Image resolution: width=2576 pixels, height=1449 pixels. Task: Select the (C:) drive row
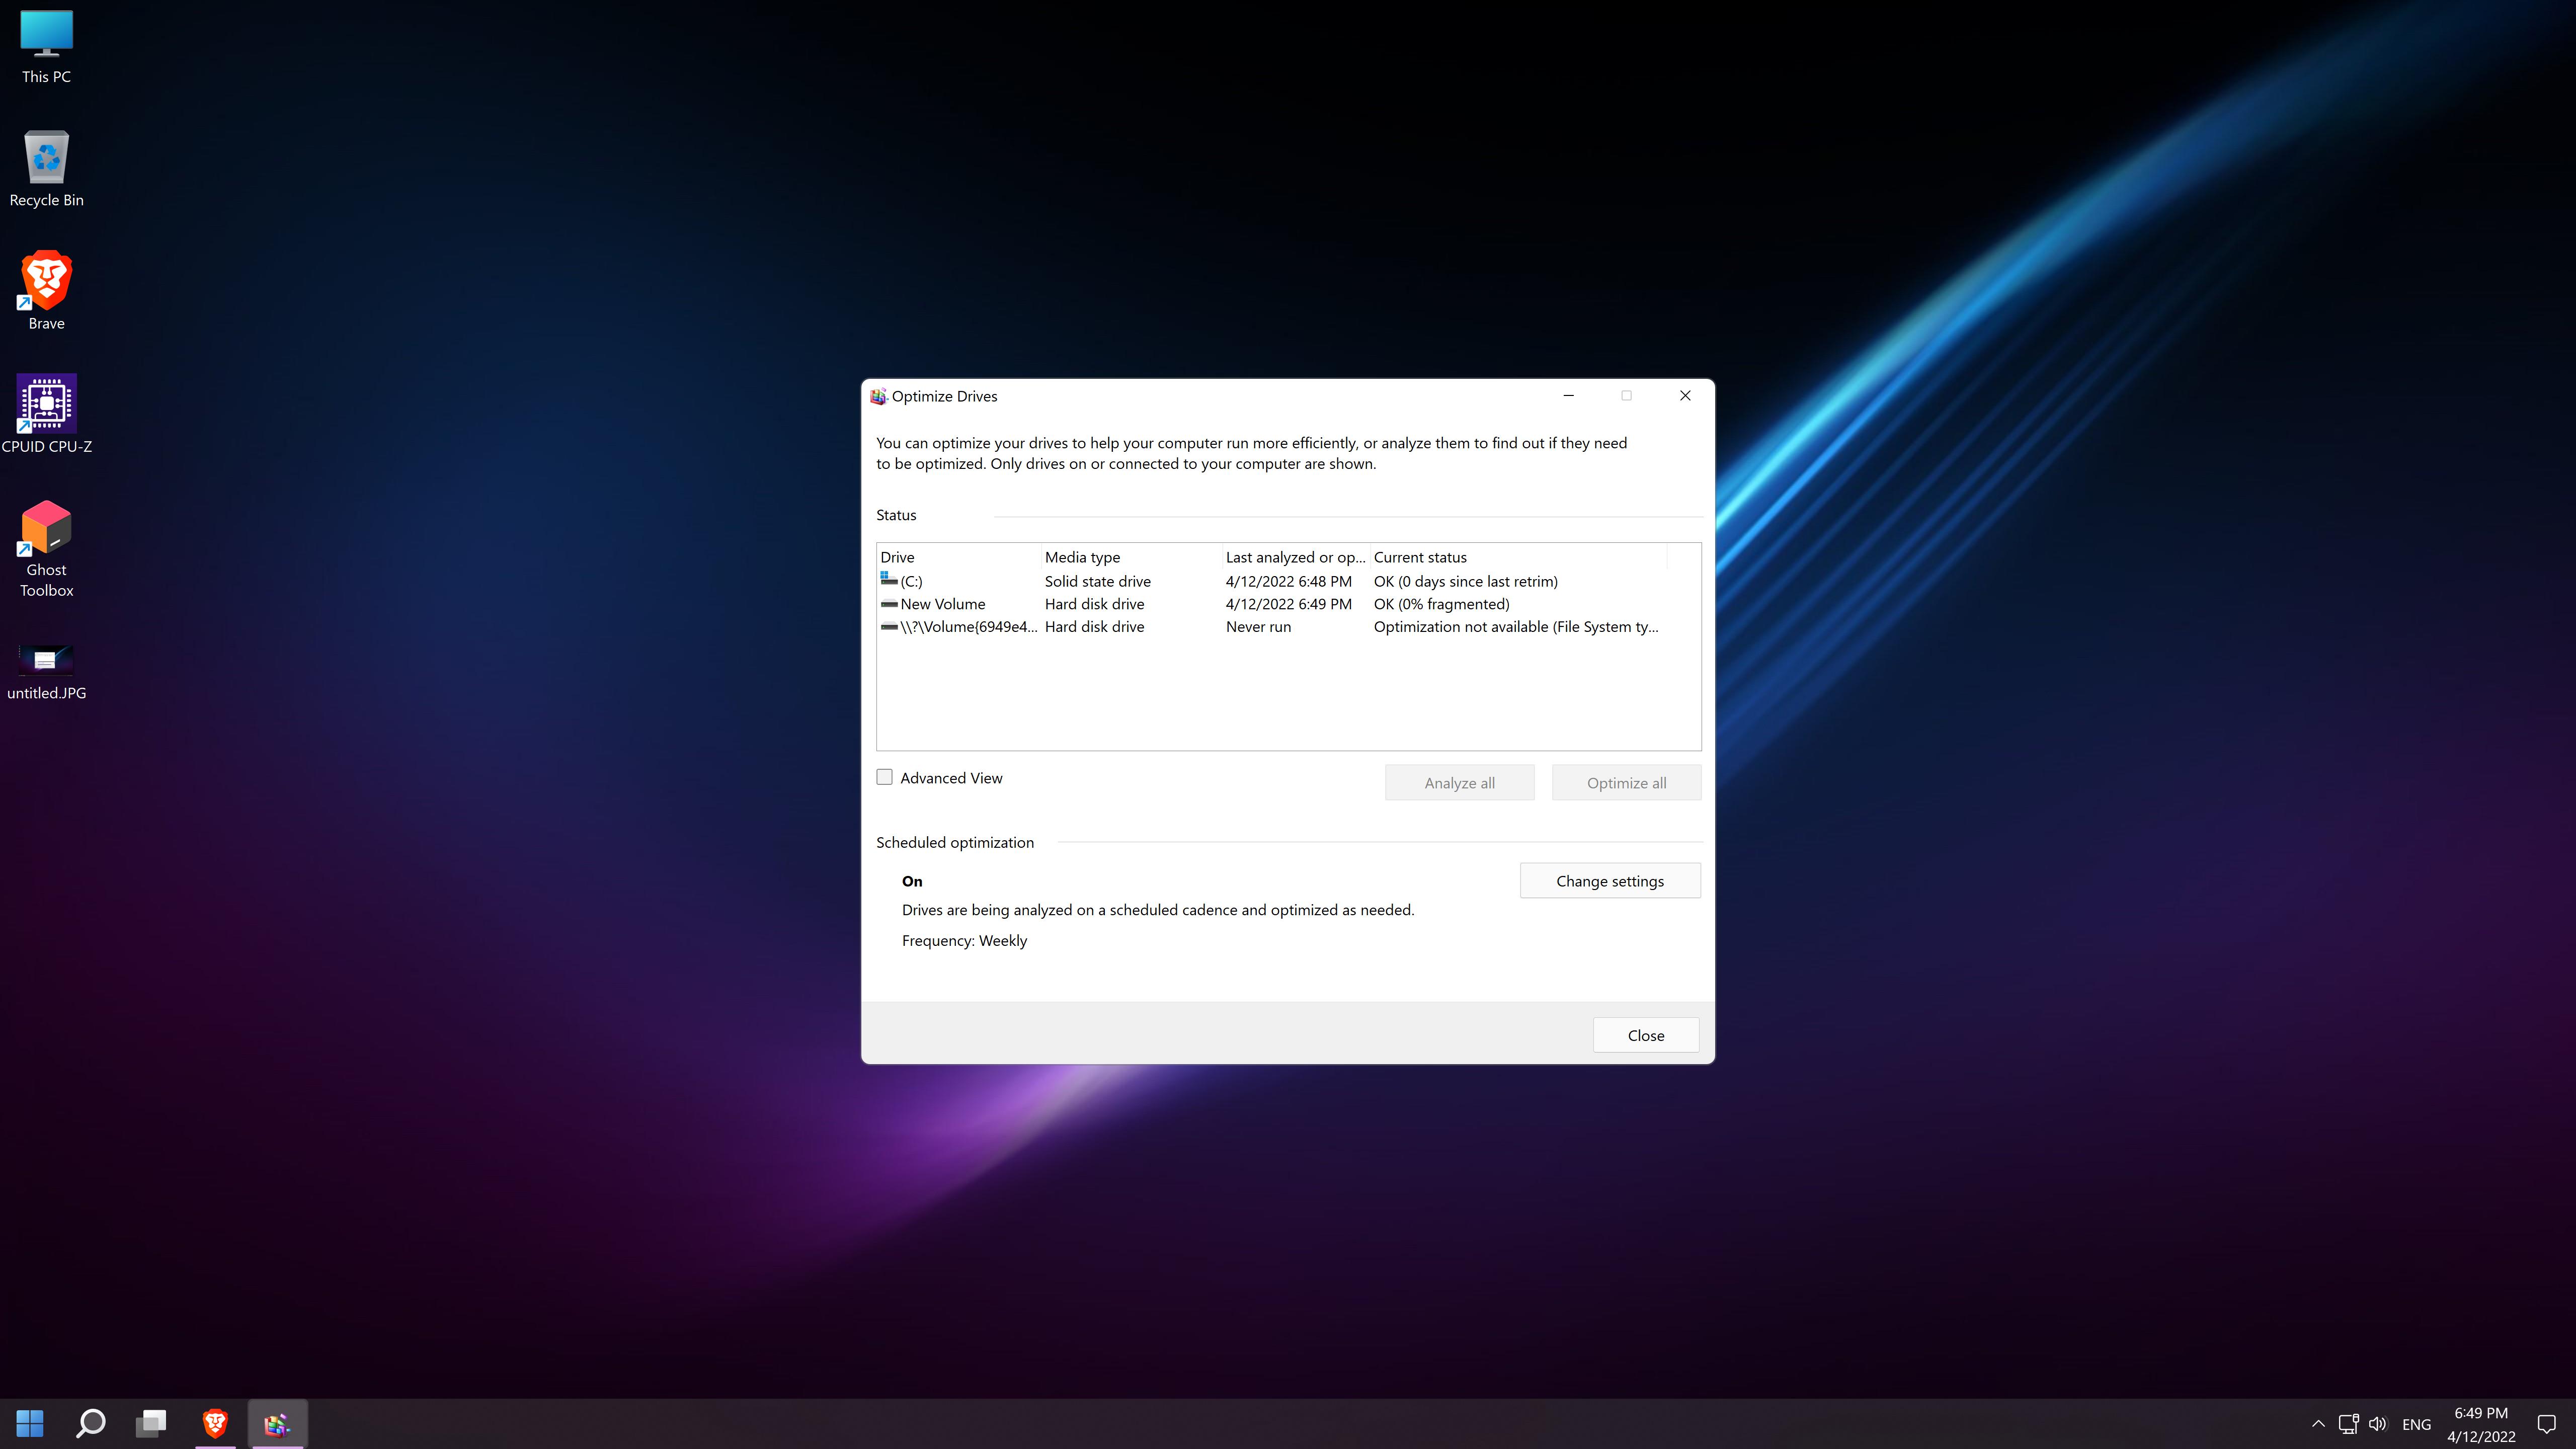point(911,581)
